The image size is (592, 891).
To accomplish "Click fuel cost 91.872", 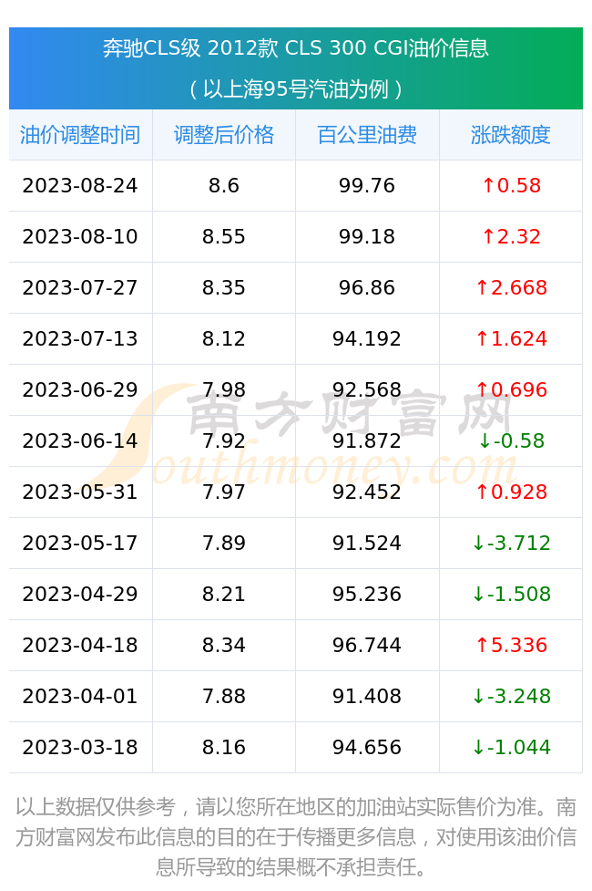I will coord(367,441).
